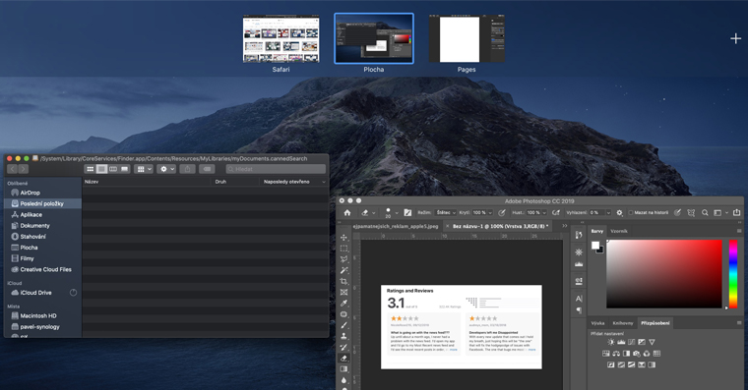Select the Spot Healing Brush tool
Image resolution: width=748 pixels, height=390 pixels.
pyautogui.click(x=343, y=313)
